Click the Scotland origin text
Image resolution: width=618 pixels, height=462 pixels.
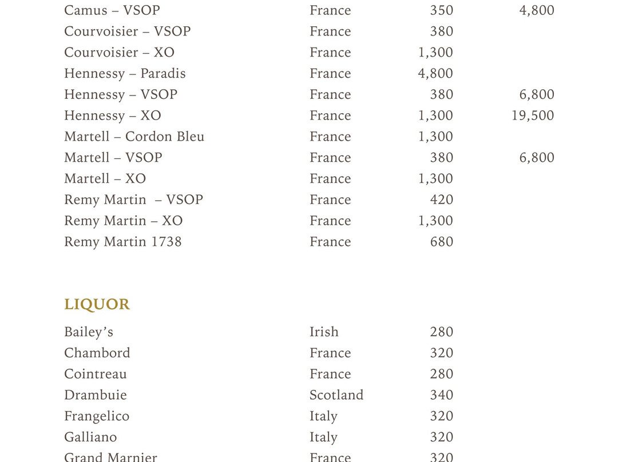click(336, 395)
